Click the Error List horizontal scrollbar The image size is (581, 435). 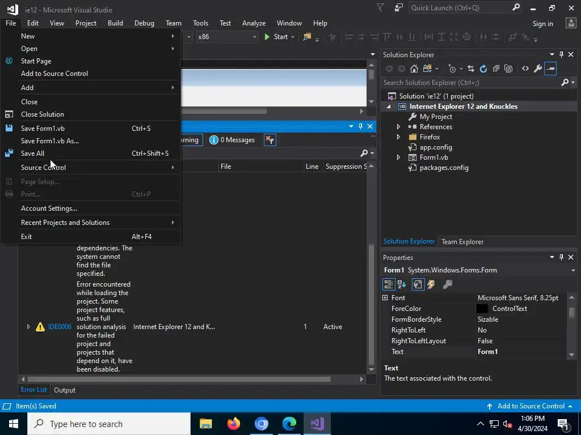tap(179, 379)
